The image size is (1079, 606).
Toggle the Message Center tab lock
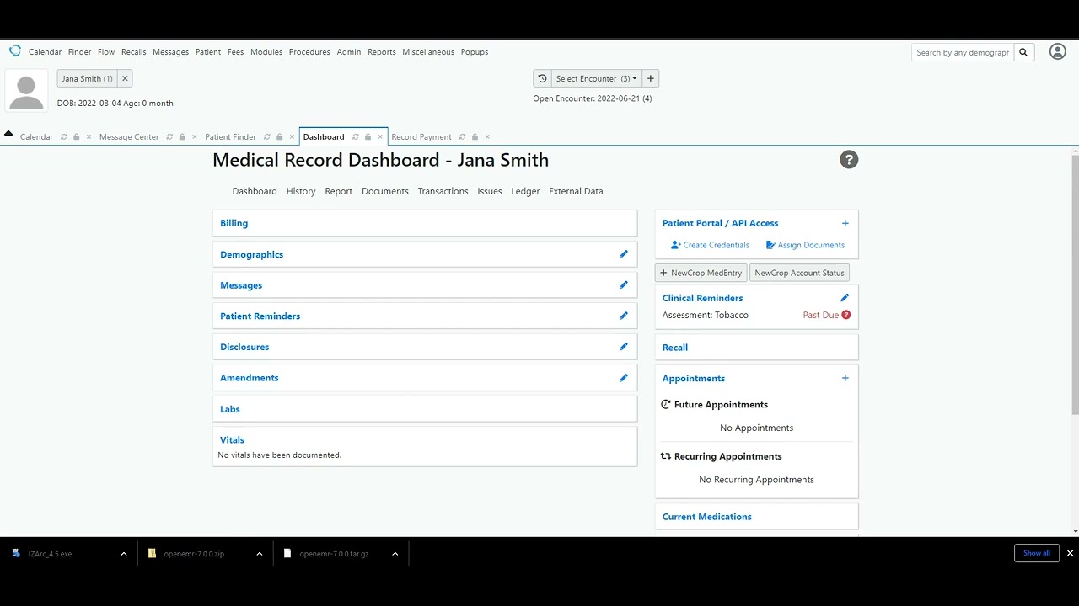pyautogui.click(x=182, y=137)
